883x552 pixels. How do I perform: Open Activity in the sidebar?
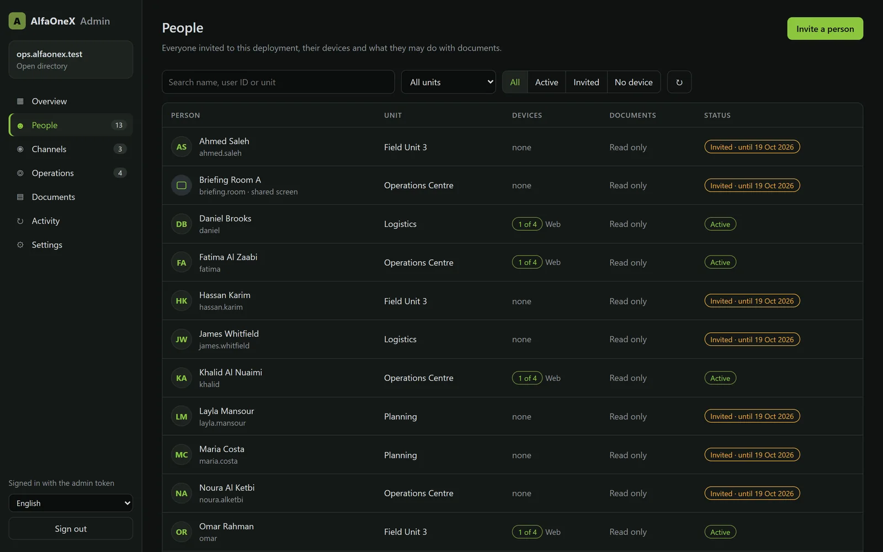[71, 221]
